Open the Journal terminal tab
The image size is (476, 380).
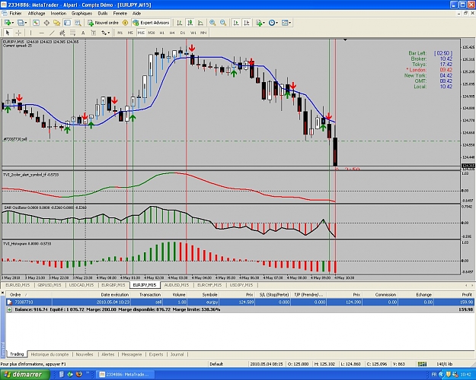(x=177, y=354)
